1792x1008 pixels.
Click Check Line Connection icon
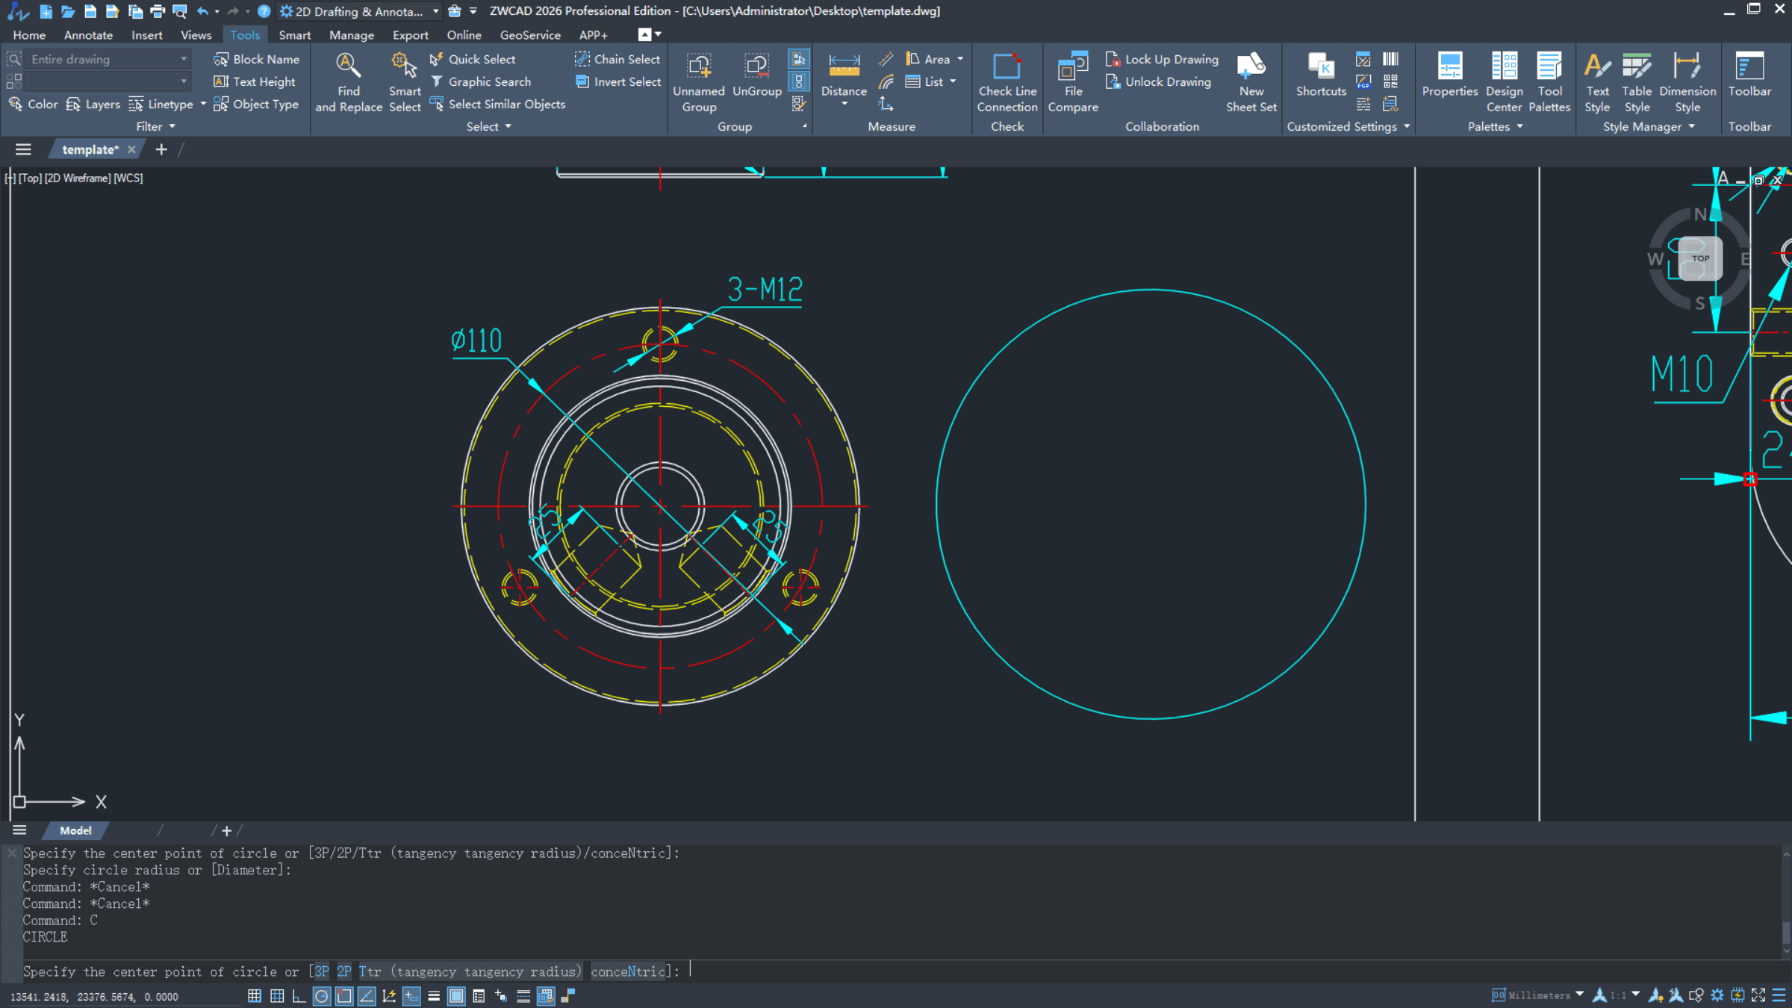tap(1007, 67)
